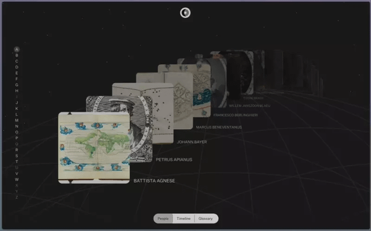Open the Battista Agnese world map card
This screenshot has height=231, width=371.
(94, 148)
